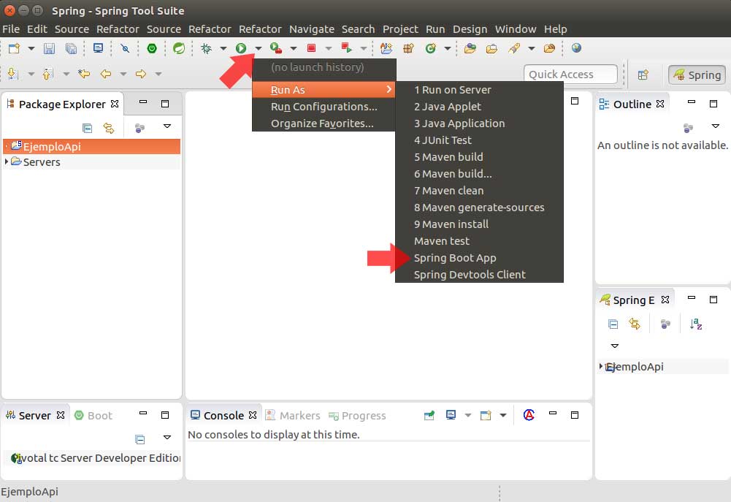This screenshot has height=502, width=731.
Task: Click the Debug bug toolbar icon
Action: (206, 48)
